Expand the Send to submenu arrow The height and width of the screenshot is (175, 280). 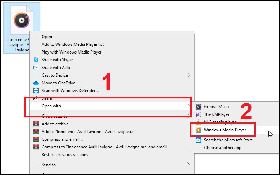click(x=188, y=164)
